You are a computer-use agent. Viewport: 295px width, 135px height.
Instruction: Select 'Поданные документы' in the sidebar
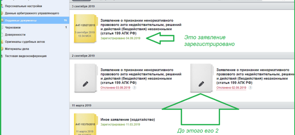click(x=21, y=21)
